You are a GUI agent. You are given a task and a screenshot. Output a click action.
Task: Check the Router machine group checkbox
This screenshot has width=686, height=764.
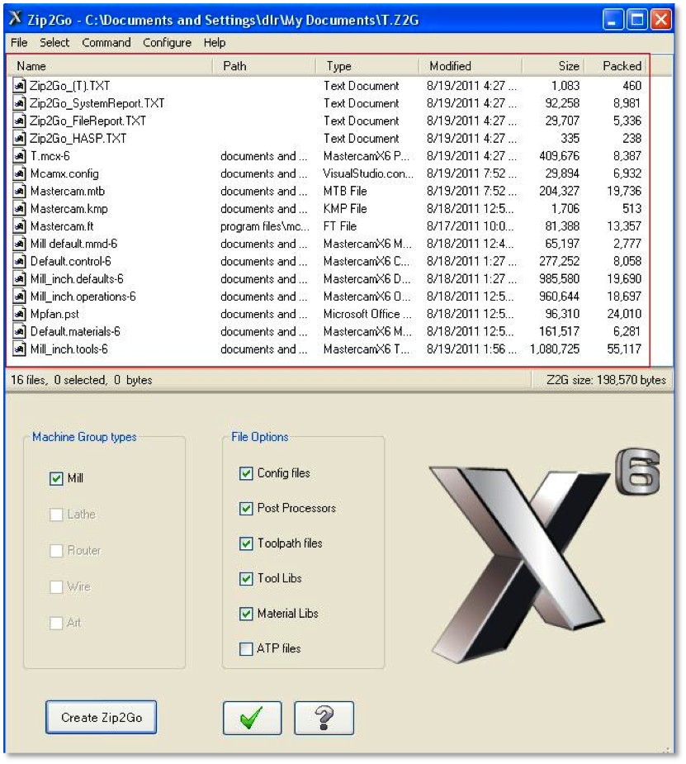point(56,551)
